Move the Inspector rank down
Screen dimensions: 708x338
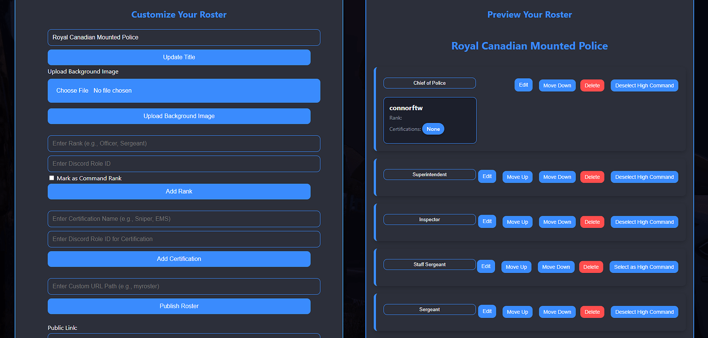(x=557, y=222)
